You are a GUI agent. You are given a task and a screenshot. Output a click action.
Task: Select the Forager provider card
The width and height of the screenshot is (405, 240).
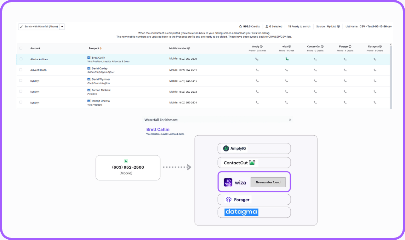click(254, 200)
